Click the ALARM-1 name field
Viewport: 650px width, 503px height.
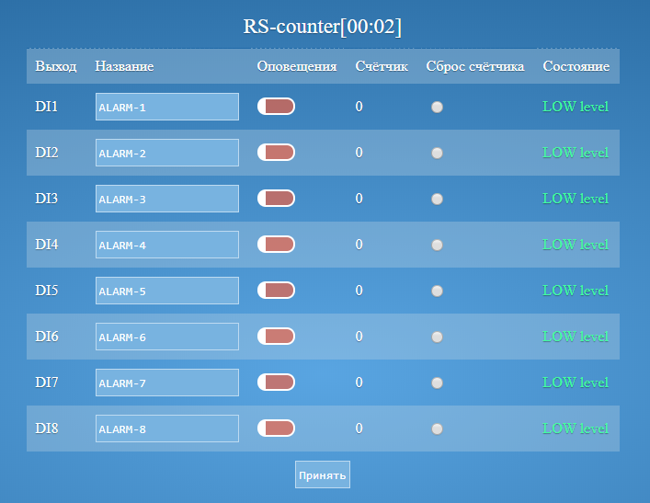[166, 107]
